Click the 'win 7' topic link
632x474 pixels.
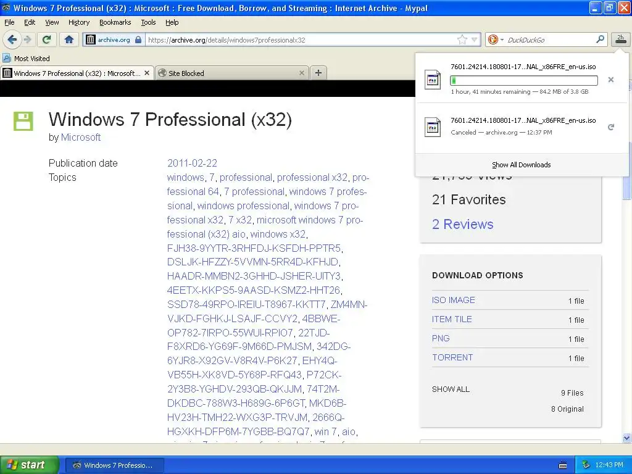[x=325, y=431]
